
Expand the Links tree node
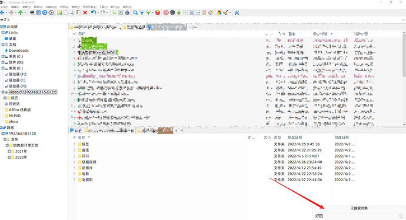coord(3,32)
